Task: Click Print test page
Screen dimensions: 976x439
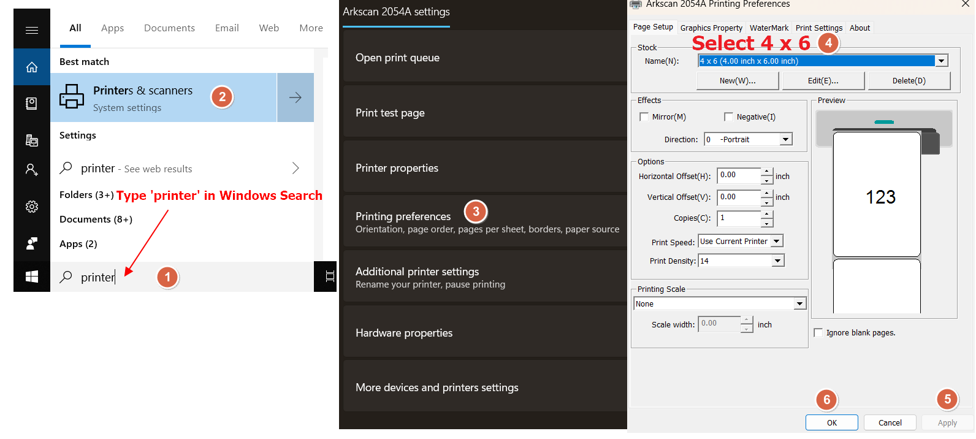Action: [485, 112]
